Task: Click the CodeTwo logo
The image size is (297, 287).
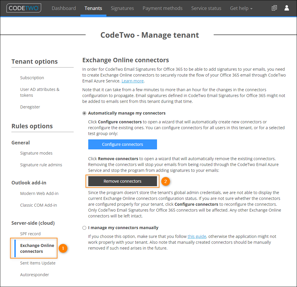Action: point(23,8)
